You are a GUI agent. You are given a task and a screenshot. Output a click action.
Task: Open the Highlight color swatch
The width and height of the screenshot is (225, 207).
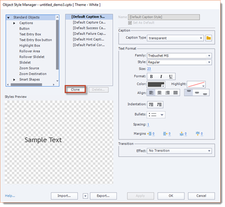(x=196, y=84)
